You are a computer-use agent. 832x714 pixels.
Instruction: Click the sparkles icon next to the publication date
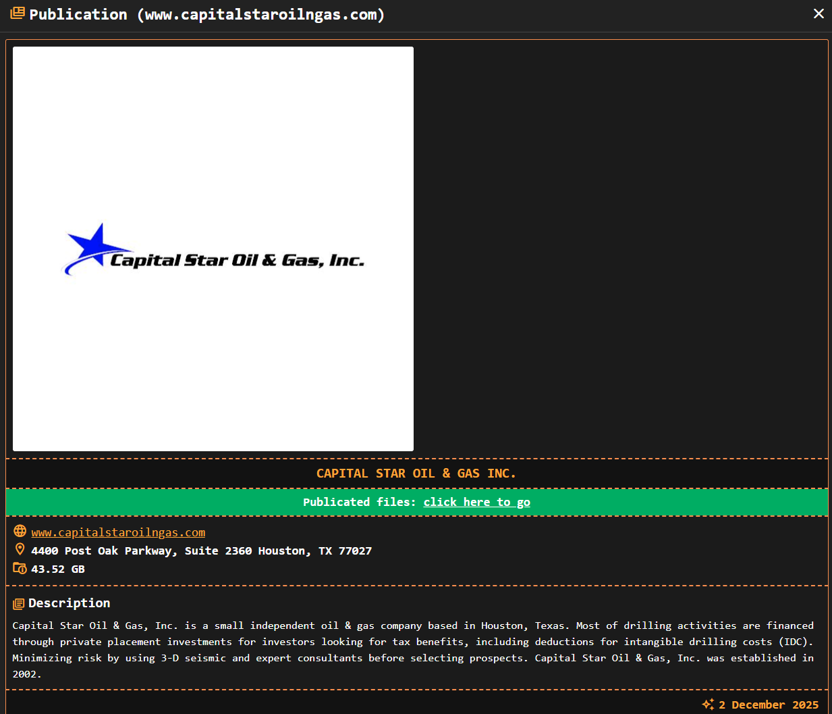(708, 704)
